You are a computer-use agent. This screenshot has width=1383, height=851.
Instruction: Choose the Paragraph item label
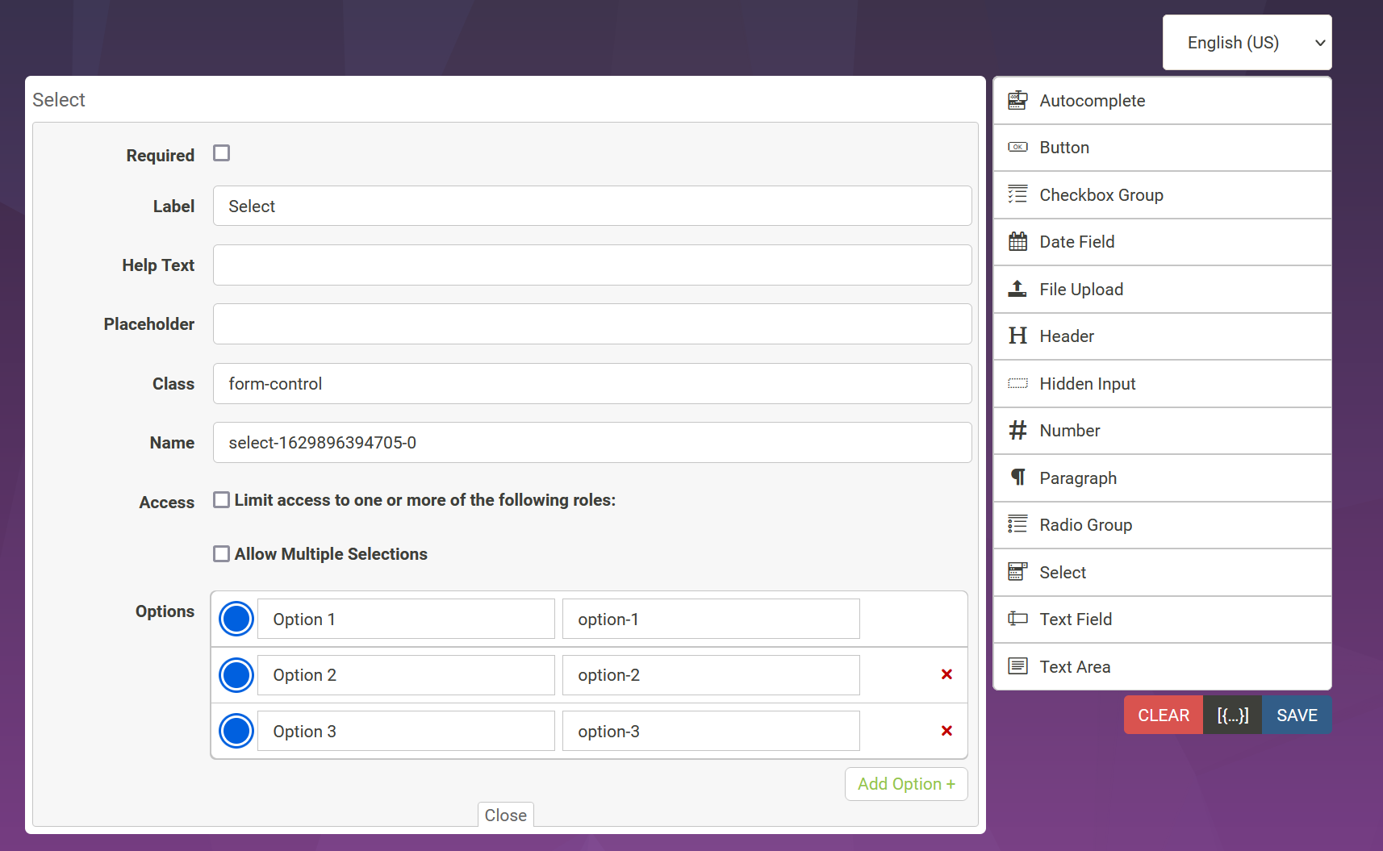(1078, 478)
